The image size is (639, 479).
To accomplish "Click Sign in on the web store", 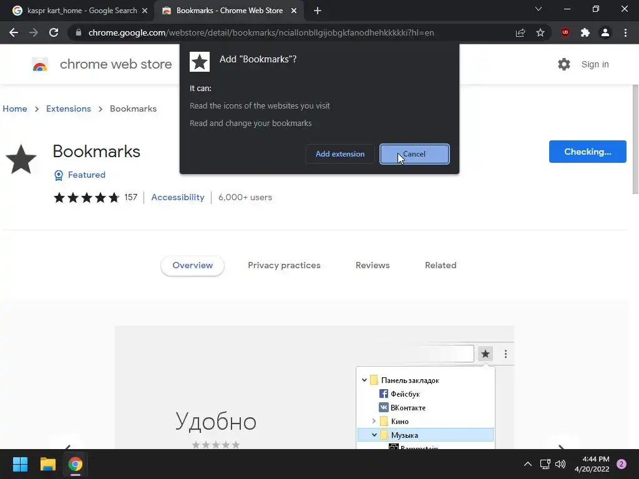I will [x=595, y=64].
